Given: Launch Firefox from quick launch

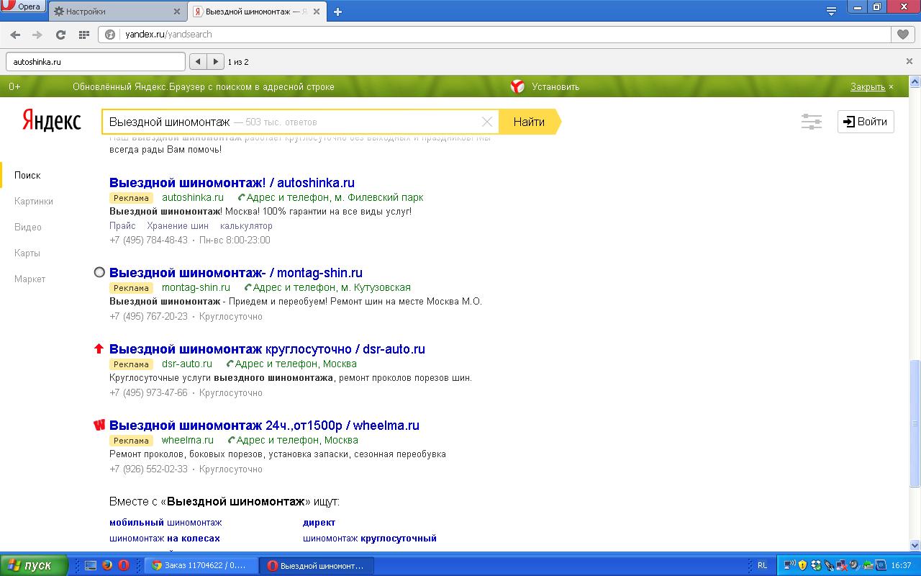Looking at the screenshot, I should (107, 565).
